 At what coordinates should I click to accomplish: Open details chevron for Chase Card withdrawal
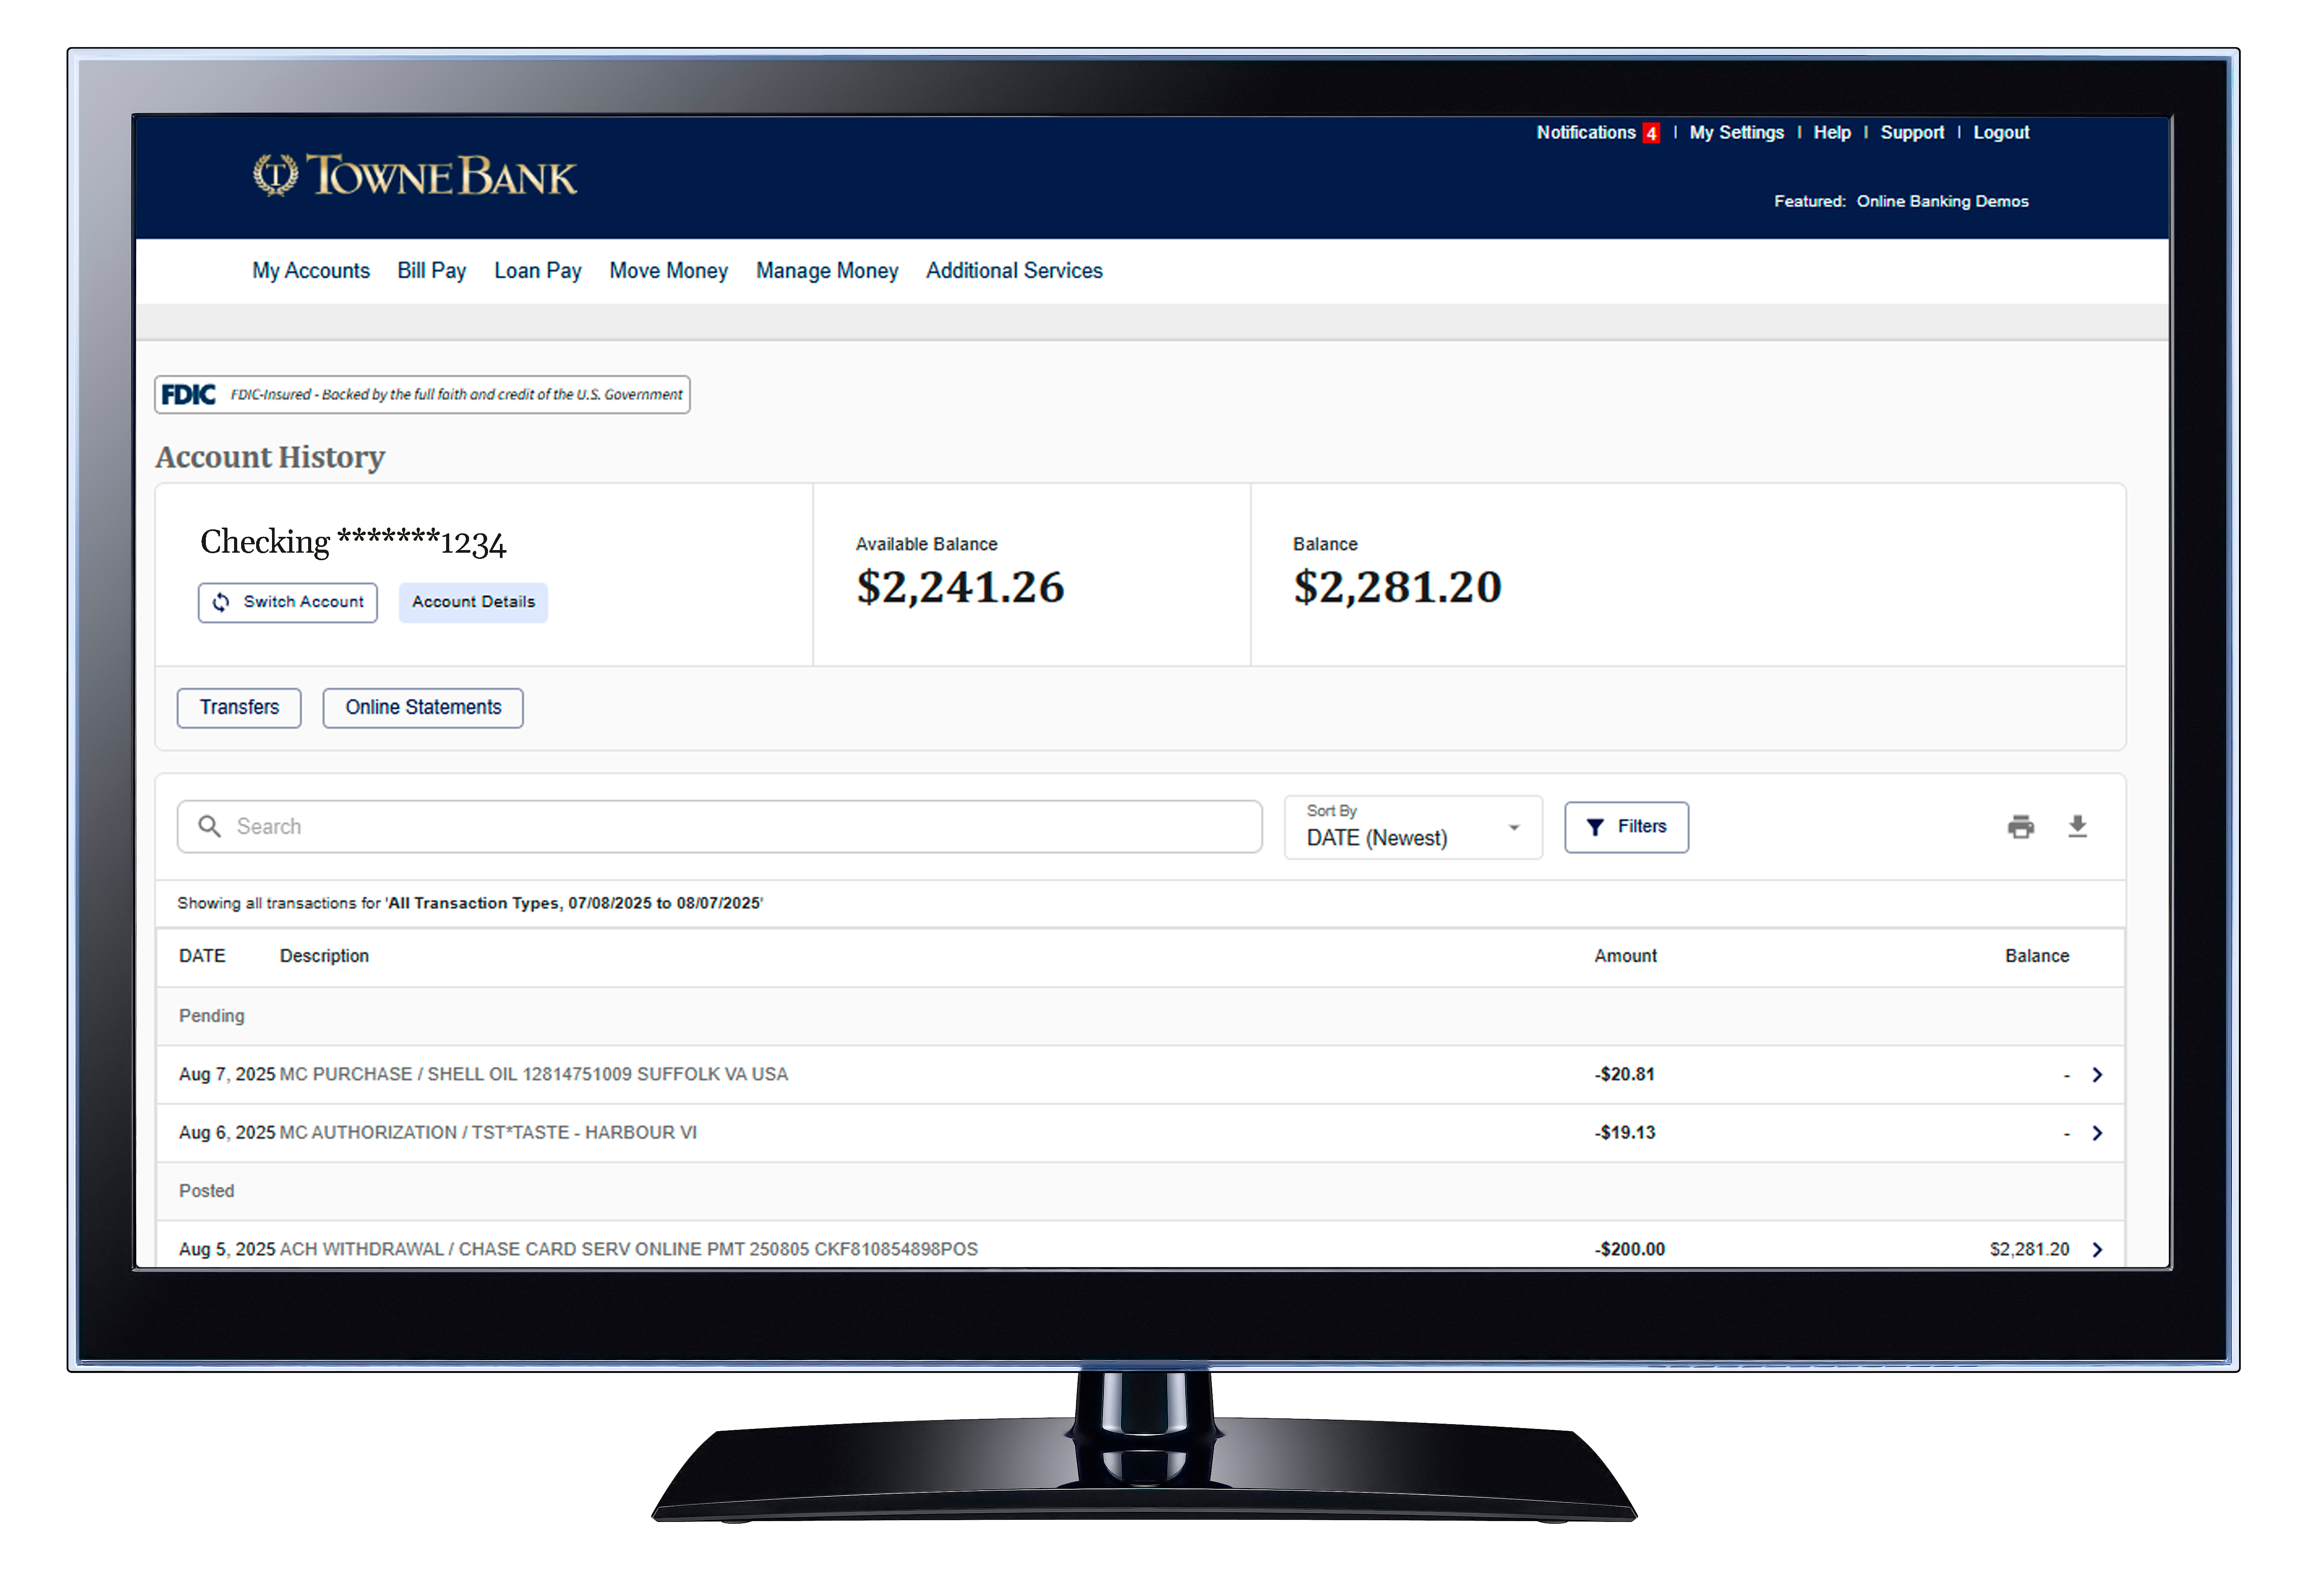click(x=2097, y=1250)
